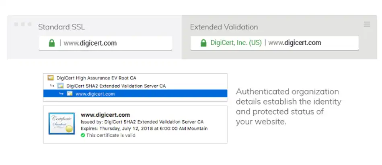Select the highlighted www.digicert.com tree row
The height and width of the screenshot is (165, 382).
(x=135, y=93)
